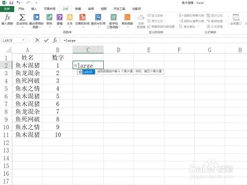The height and width of the screenshot is (185, 247).
Task: Switch to the 文件 File tab
Action: pyautogui.click(x=7, y=9)
